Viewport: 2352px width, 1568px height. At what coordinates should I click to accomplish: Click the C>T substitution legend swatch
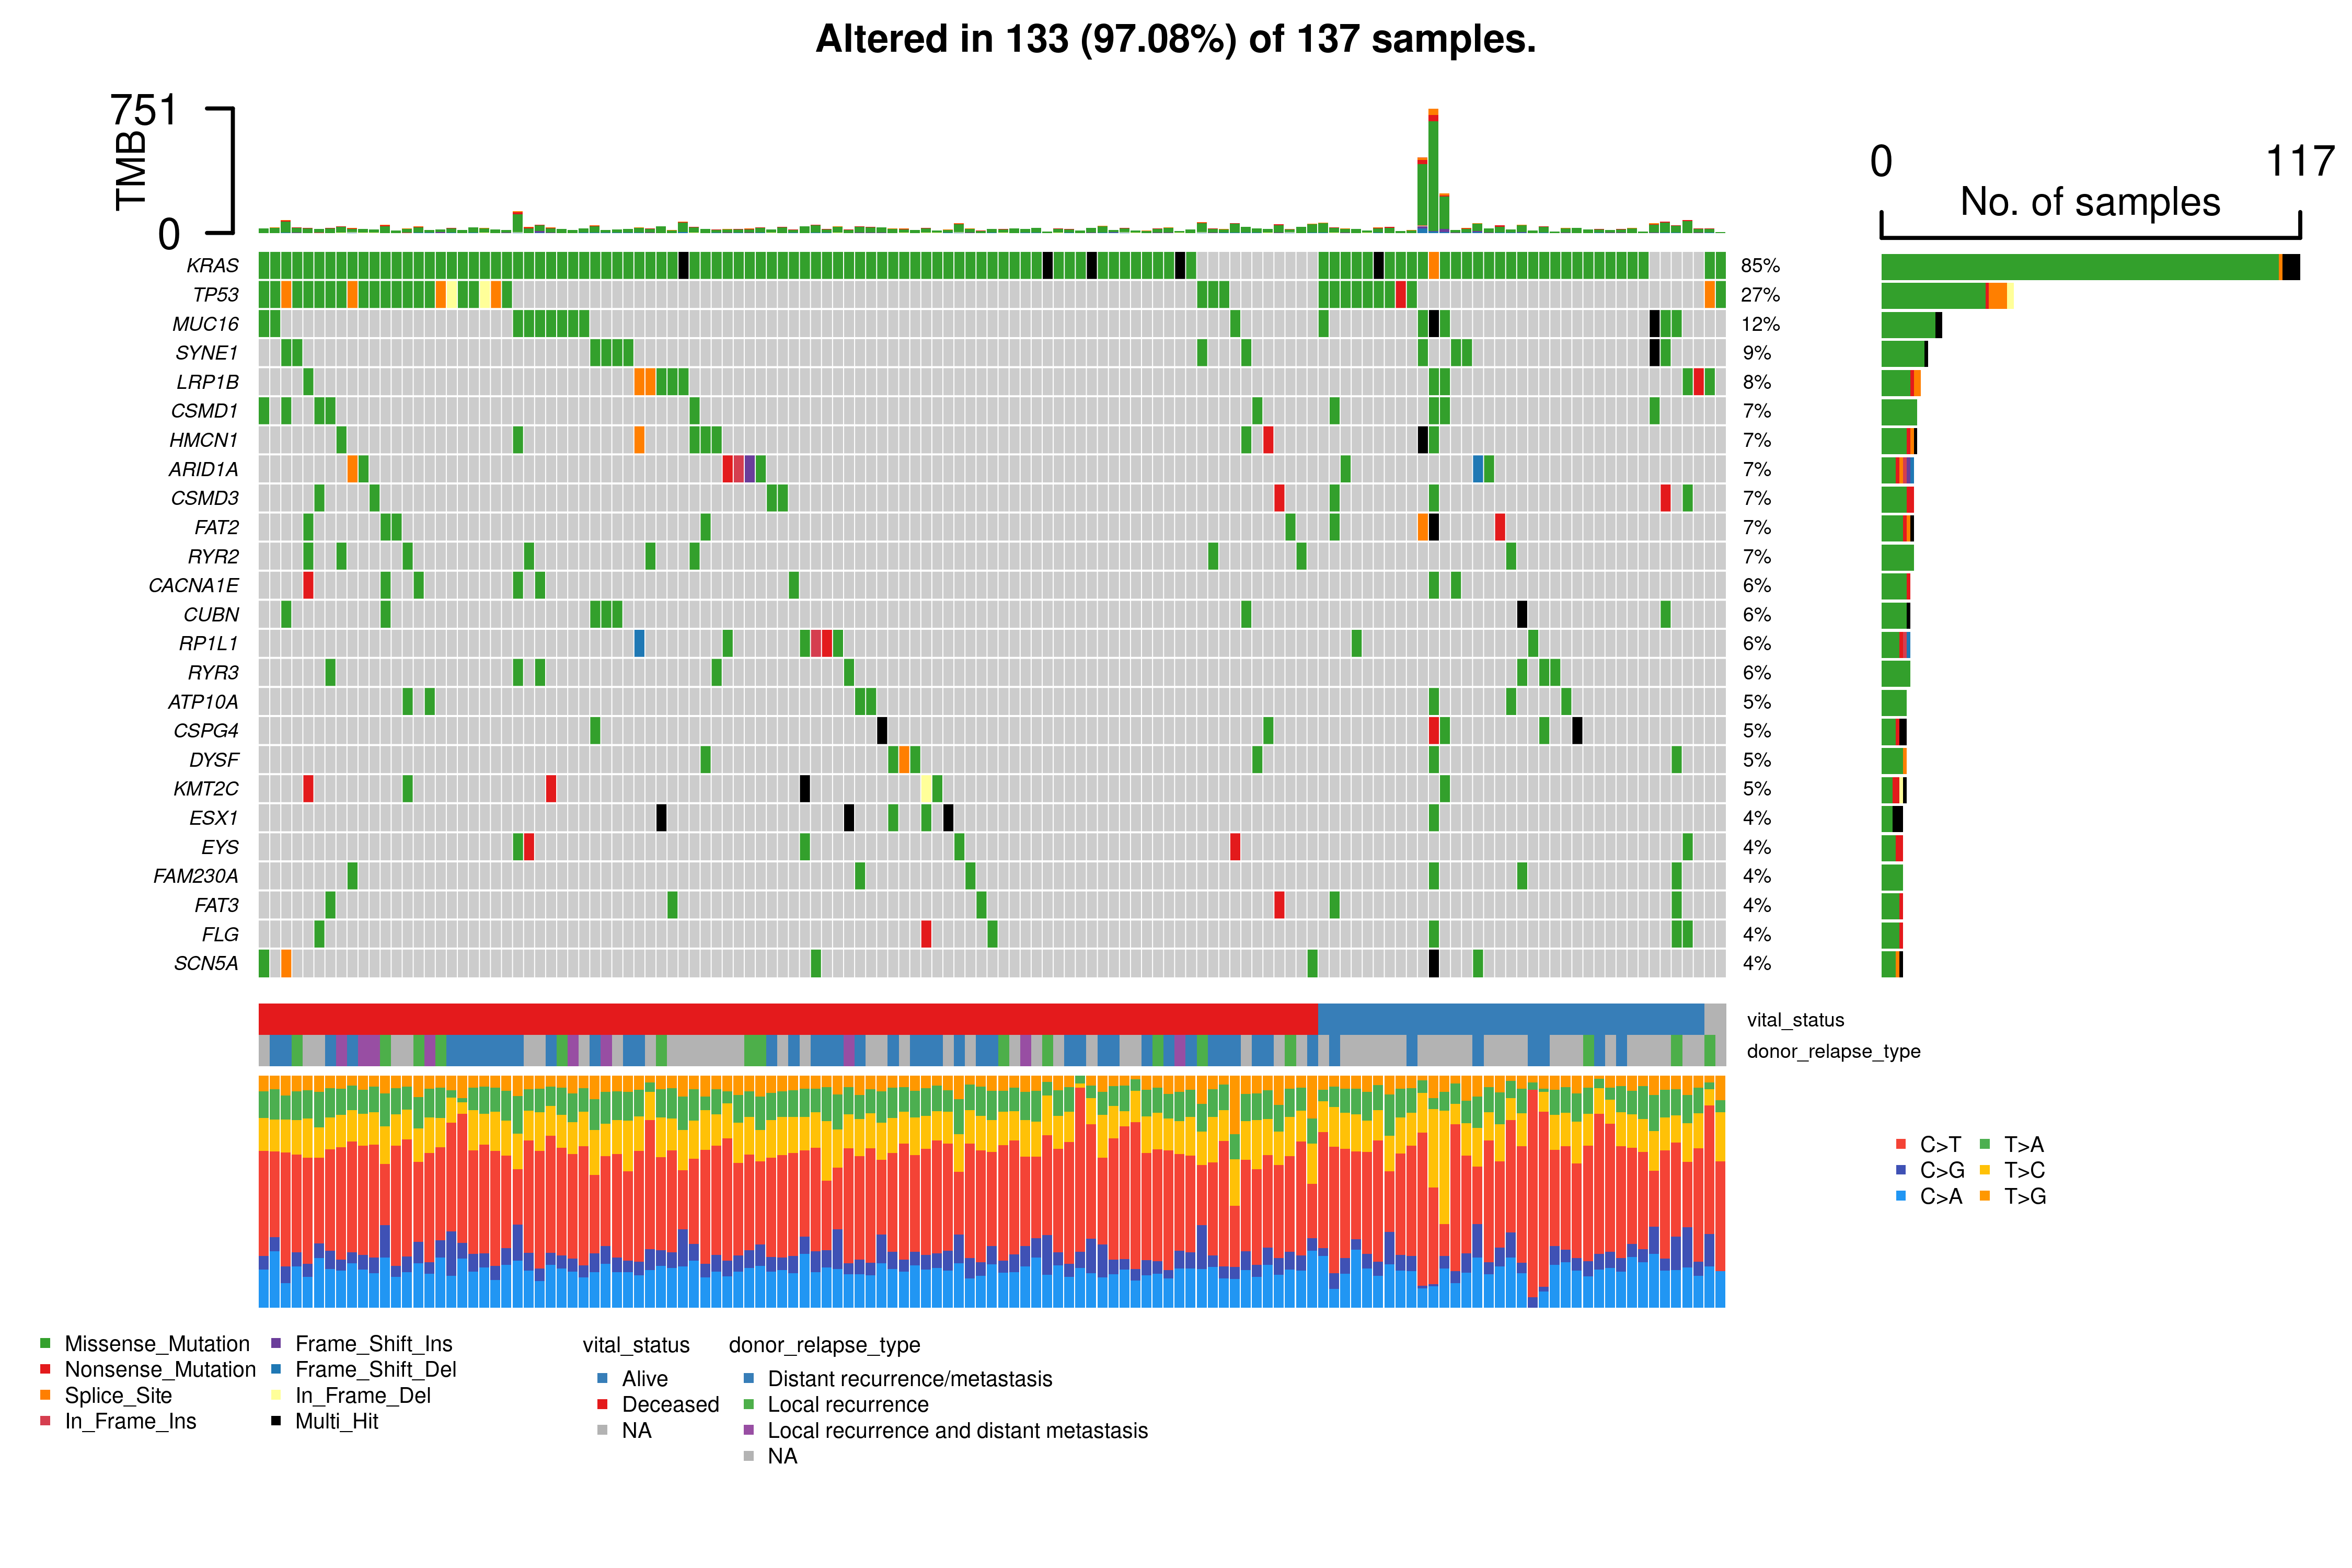[x=1900, y=1144]
